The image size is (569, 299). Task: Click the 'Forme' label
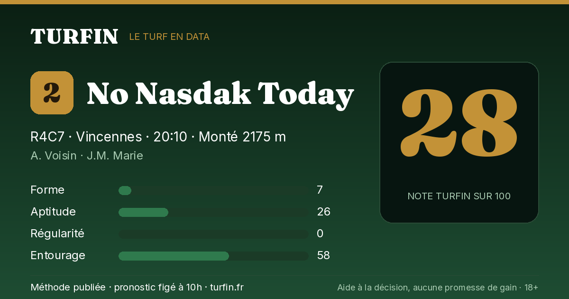coord(47,190)
